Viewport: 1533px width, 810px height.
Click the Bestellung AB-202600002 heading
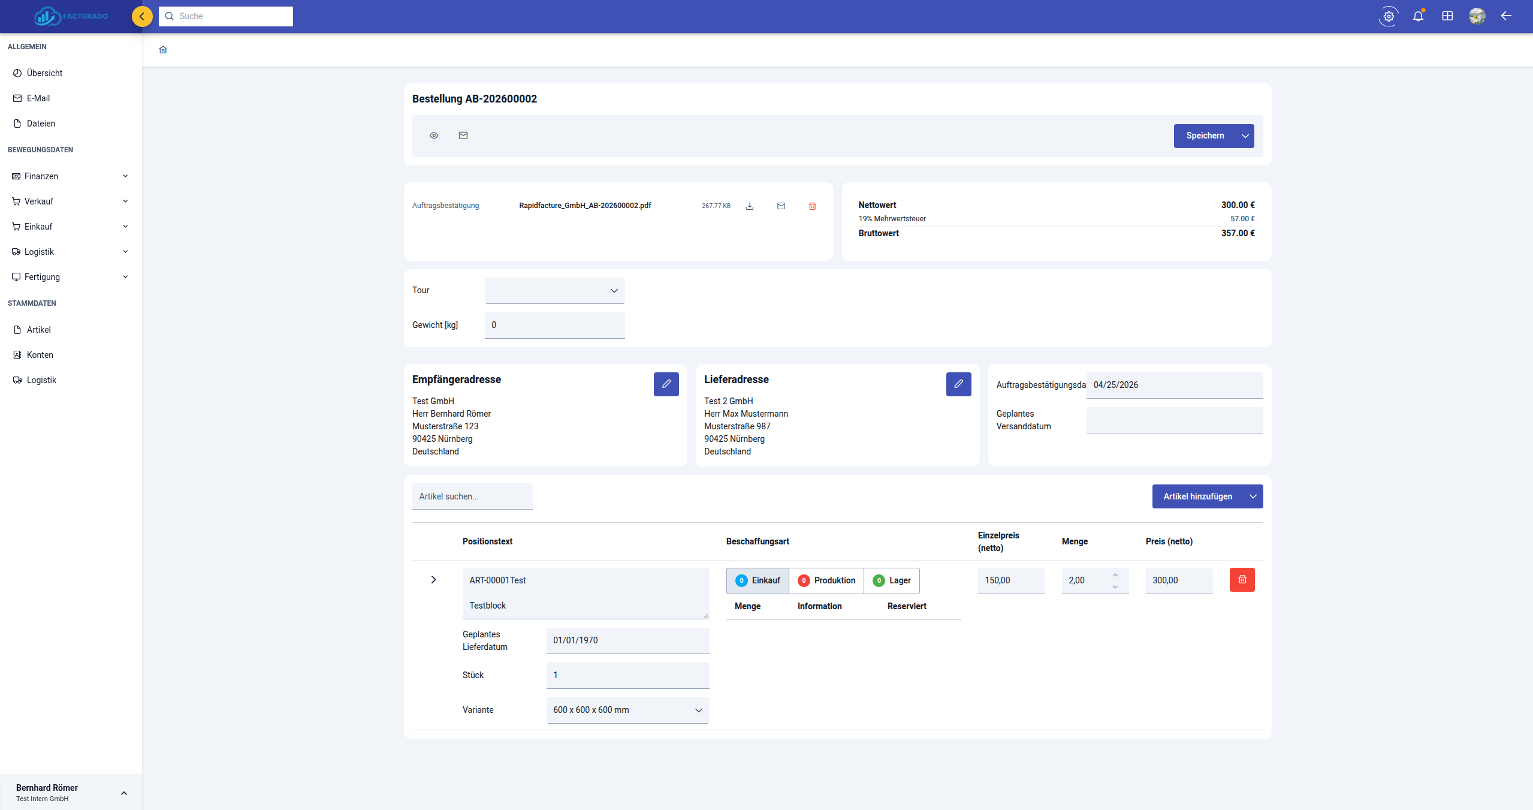475,99
